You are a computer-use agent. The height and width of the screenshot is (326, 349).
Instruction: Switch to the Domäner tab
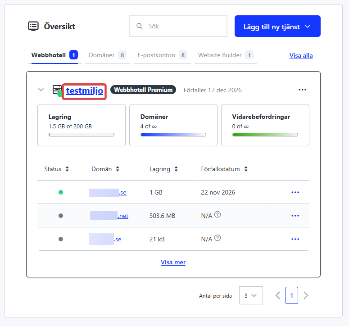[x=107, y=55]
